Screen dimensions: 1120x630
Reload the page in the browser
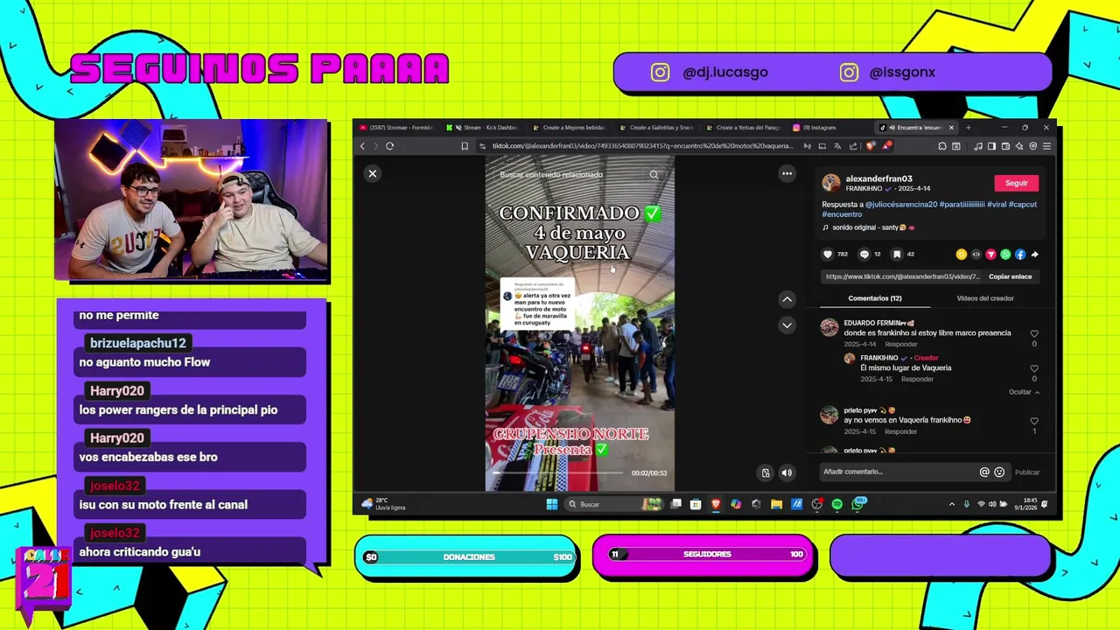point(389,146)
